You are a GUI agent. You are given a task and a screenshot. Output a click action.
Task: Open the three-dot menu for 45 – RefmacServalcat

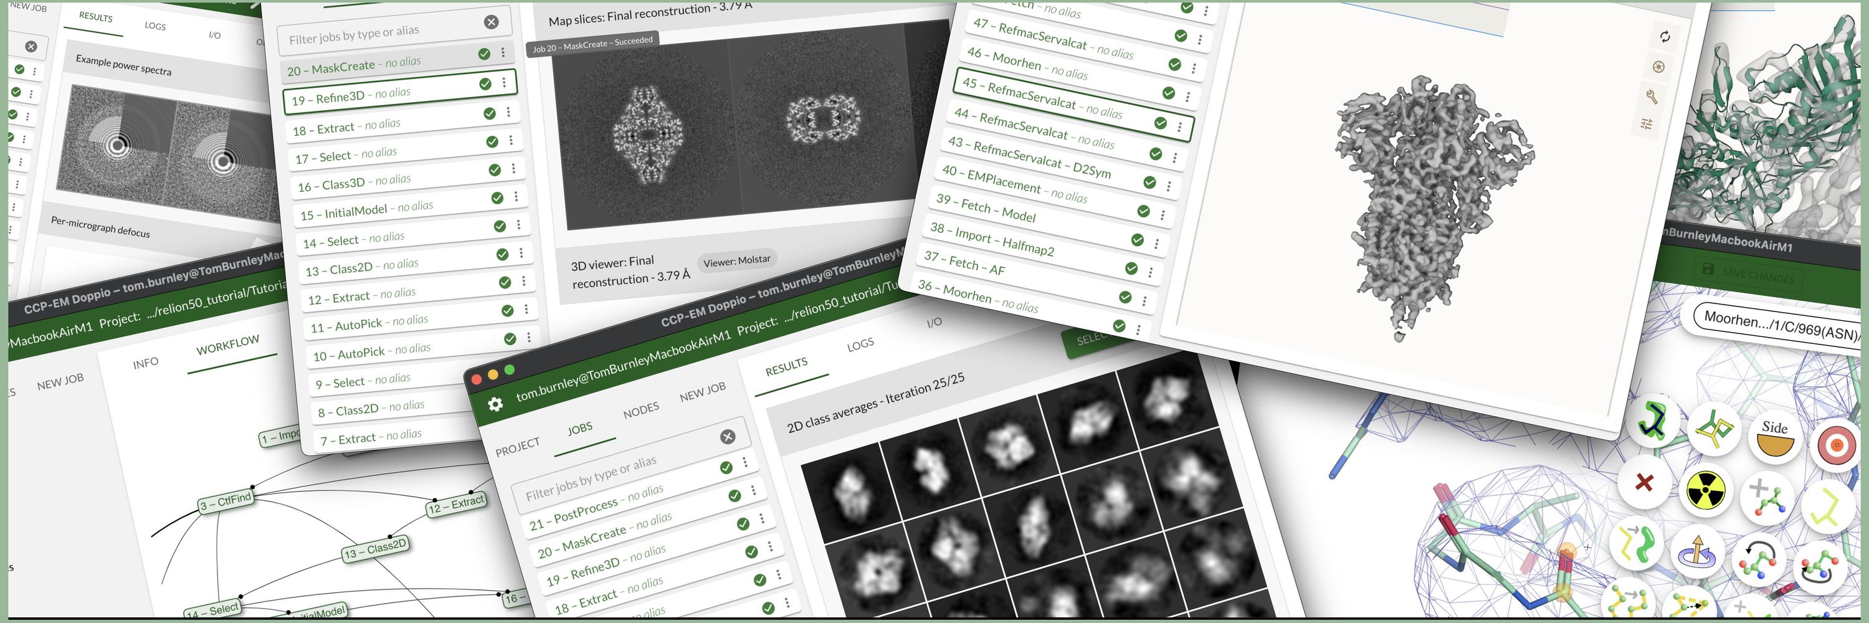tap(1180, 128)
